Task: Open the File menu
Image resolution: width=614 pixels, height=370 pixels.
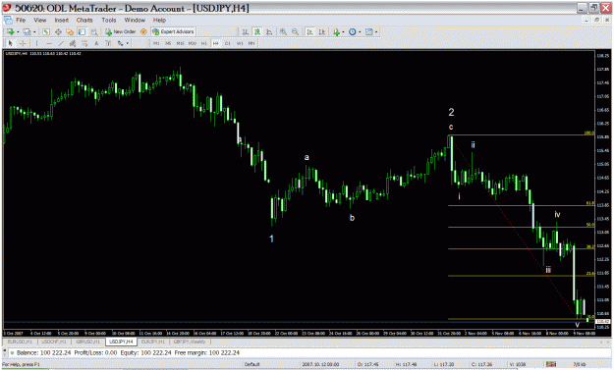Action: [21, 20]
